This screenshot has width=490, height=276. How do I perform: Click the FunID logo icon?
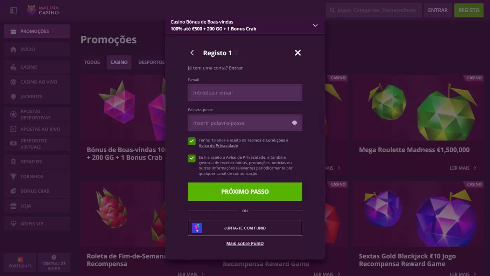pos(197,228)
